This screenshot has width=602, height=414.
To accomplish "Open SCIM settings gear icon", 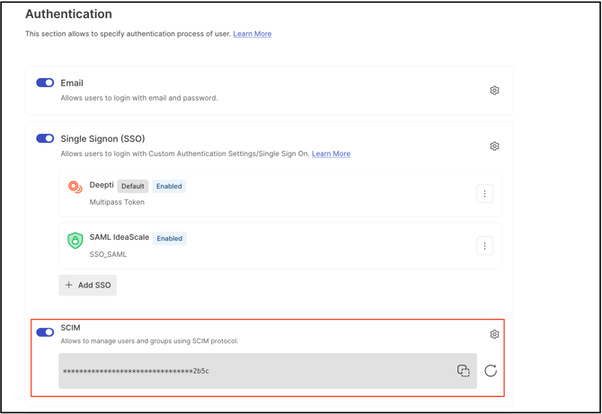I will tap(494, 334).
